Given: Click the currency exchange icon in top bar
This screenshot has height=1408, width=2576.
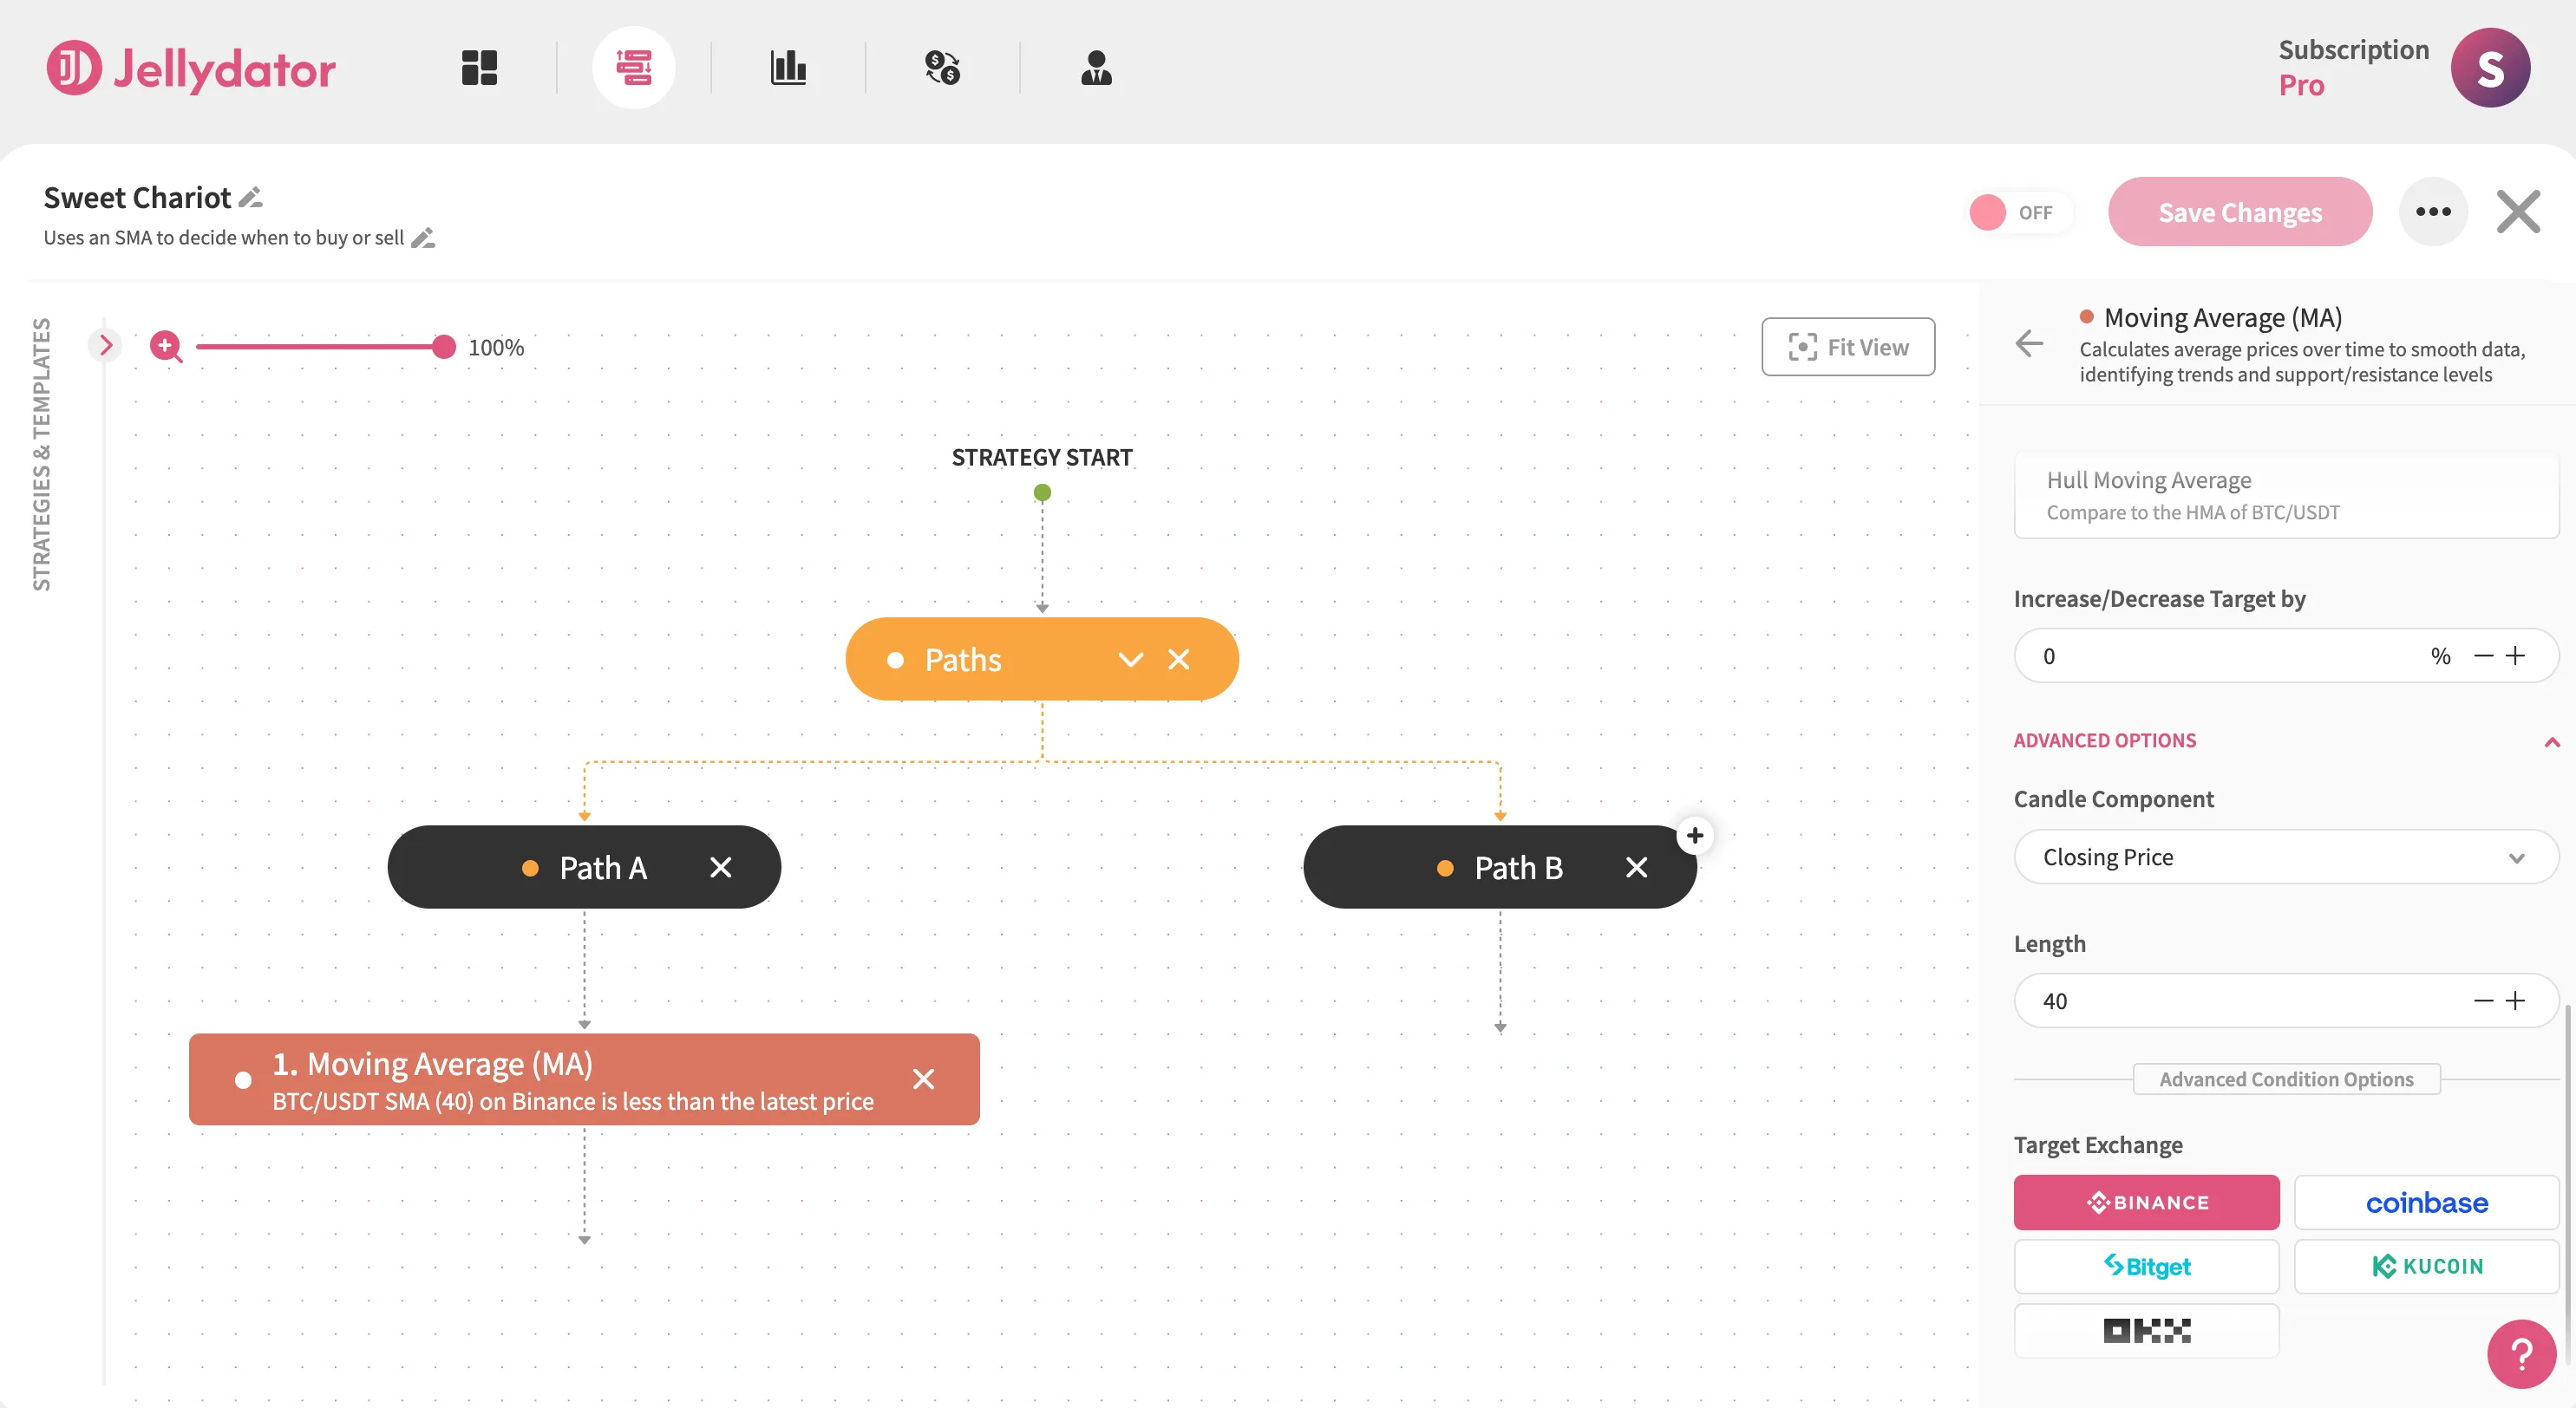Looking at the screenshot, I should (942, 67).
